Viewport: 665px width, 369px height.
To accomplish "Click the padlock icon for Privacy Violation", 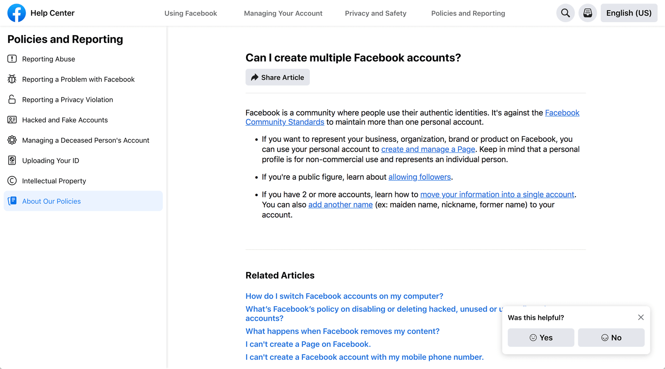I will click(12, 99).
